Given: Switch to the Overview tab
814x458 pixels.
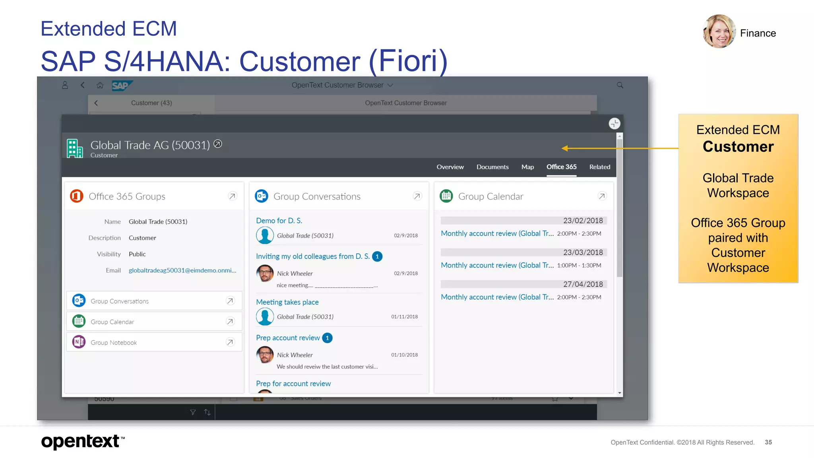Looking at the screenshot, I should 450,167.
